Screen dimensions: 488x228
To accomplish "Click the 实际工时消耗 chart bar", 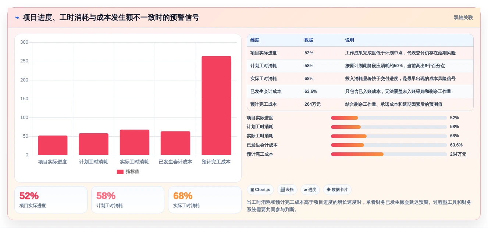I will click(135, 142).
